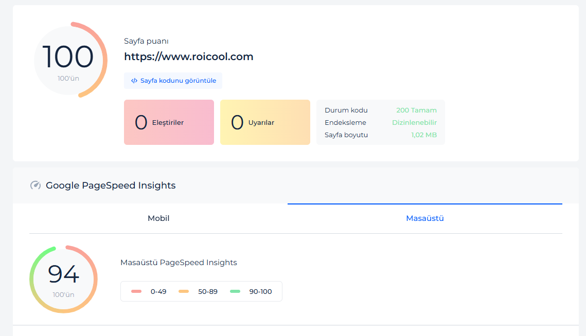Click the 94 desktop PageSpeed gauge
Screen dimensions: 586x336
point(63,279)
